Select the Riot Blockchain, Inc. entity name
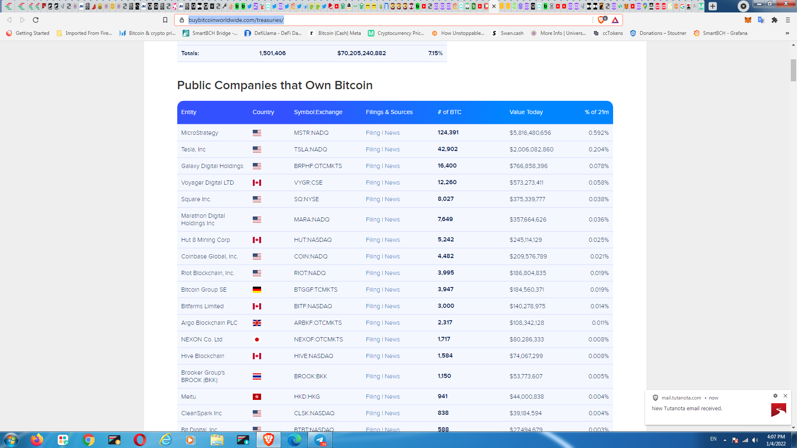Screen dimensions: 797x448 click(x=208, y=273)
